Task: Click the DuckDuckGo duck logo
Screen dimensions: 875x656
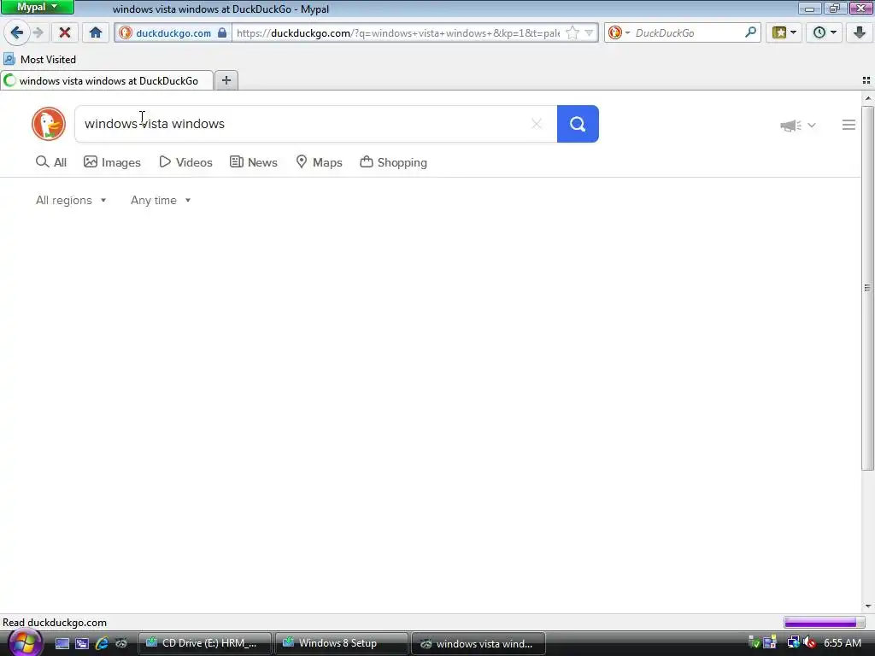Action: [x=49, y=124]
